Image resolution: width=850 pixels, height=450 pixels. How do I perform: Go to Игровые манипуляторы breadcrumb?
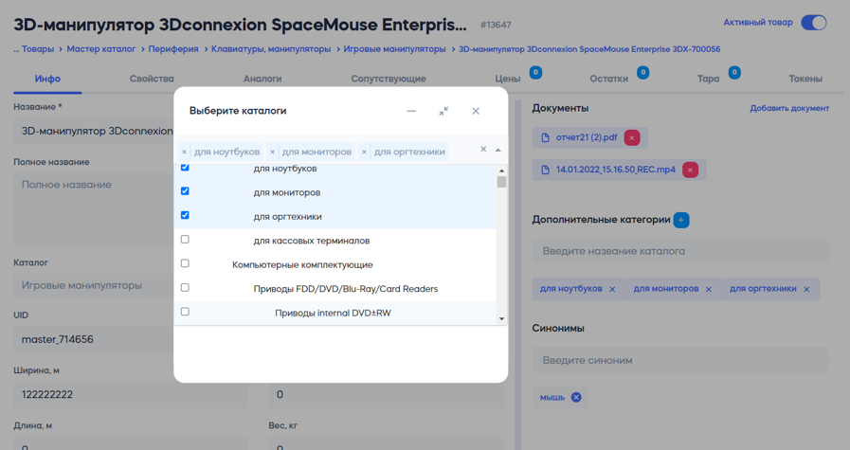click(x=394, y=49)
